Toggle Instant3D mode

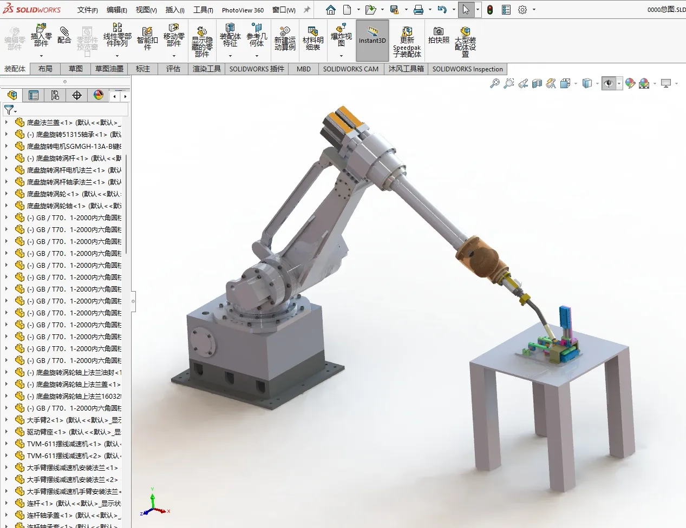[x=373, y=40]
